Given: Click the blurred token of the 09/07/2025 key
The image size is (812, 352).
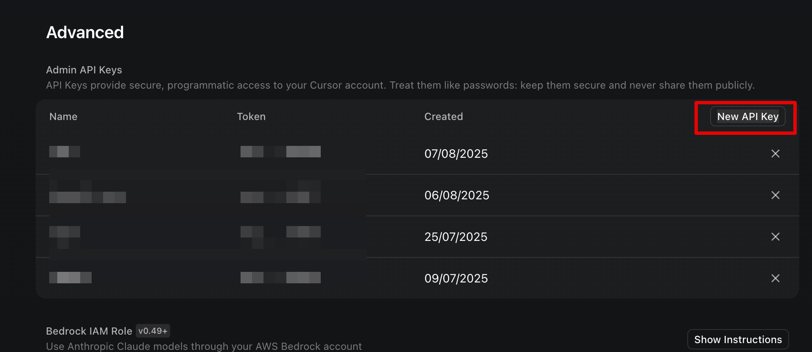Looking at the screenshot, I should coord(280,278).
